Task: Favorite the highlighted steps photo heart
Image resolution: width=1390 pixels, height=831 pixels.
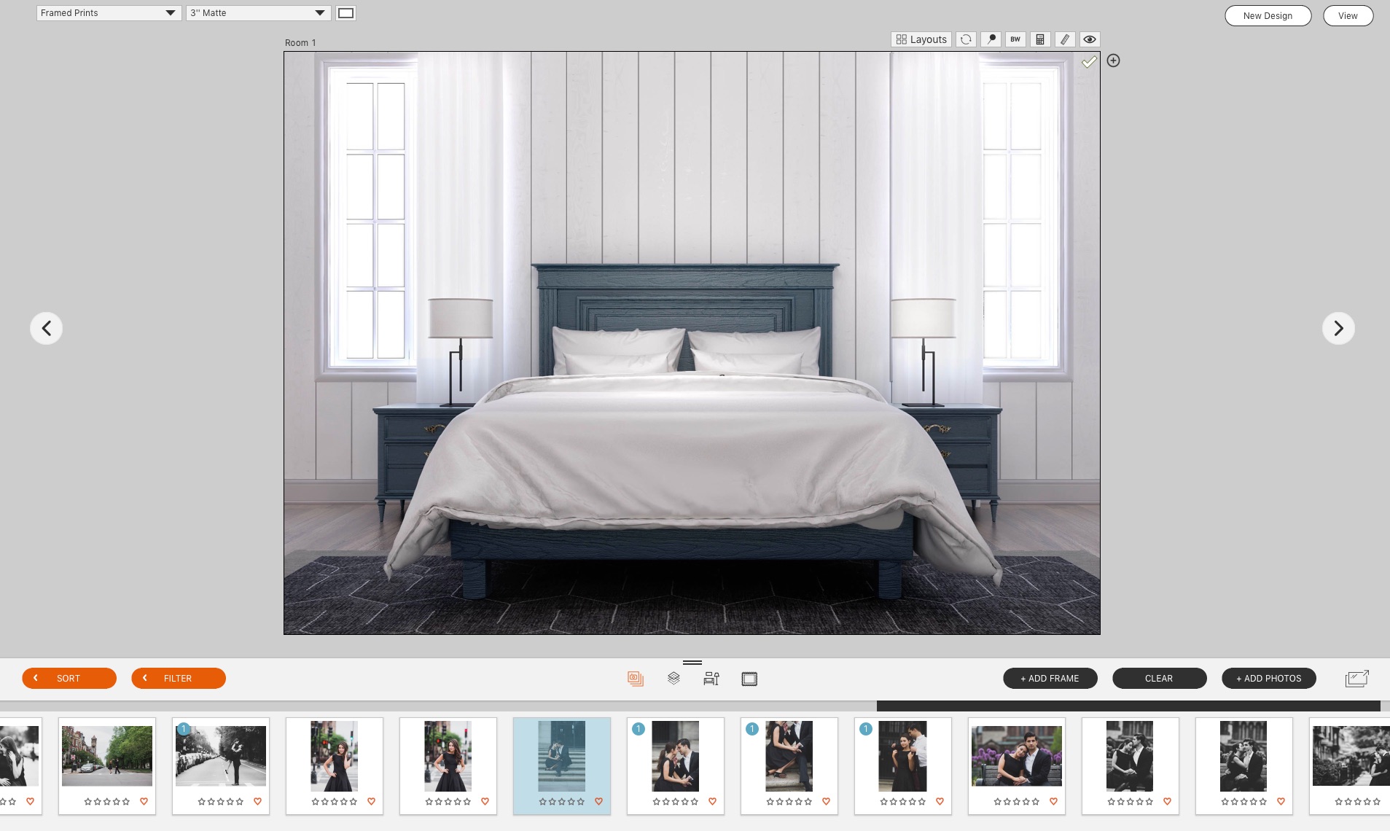Action: click(598, 801)
